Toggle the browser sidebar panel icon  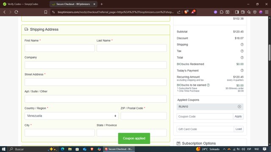click(237, 12)
